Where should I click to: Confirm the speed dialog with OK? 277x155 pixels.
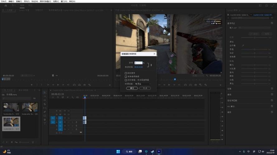(132, 88)
